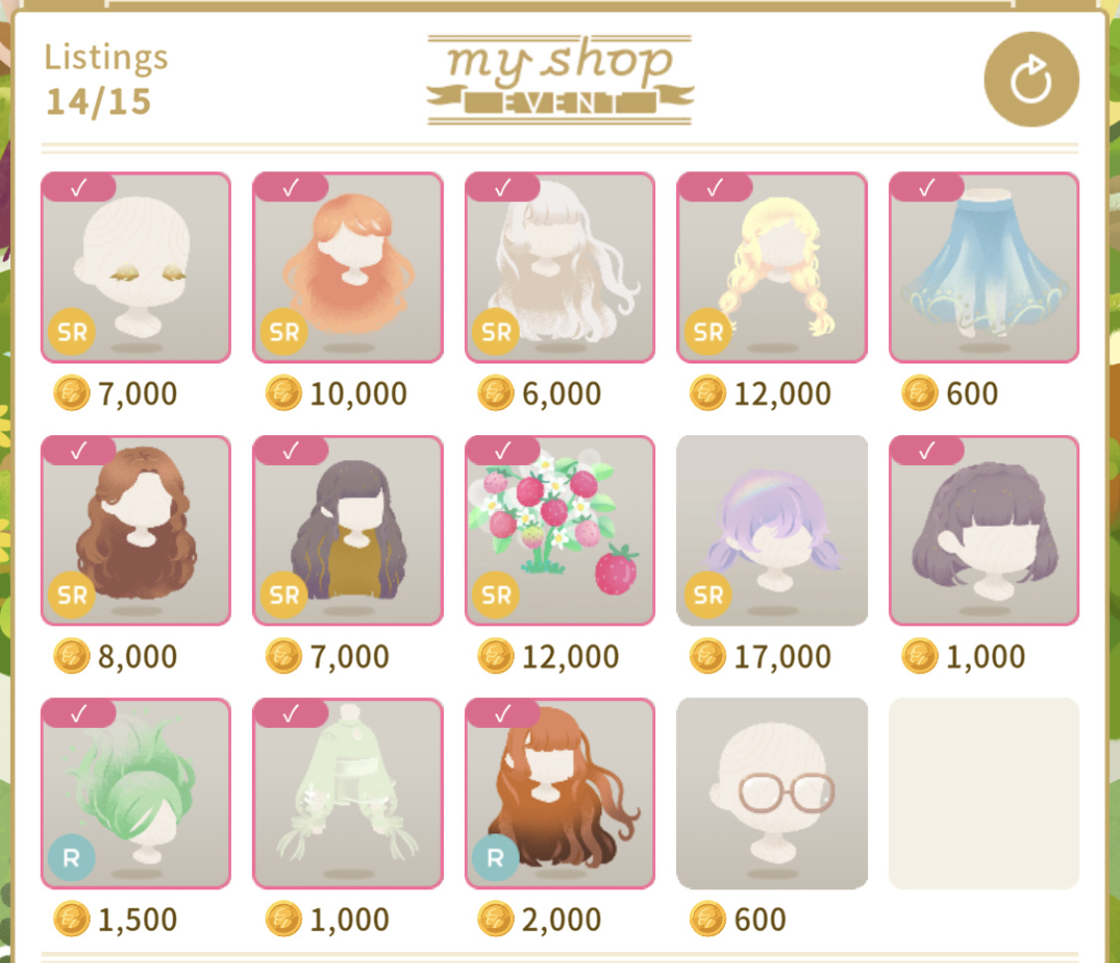Select the light green hooded cape listing
The image size is (1120, 963).
[x=347, y=793]
